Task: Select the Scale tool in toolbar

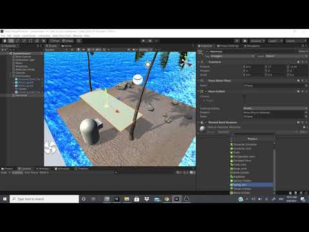Action: click(24, 41)
